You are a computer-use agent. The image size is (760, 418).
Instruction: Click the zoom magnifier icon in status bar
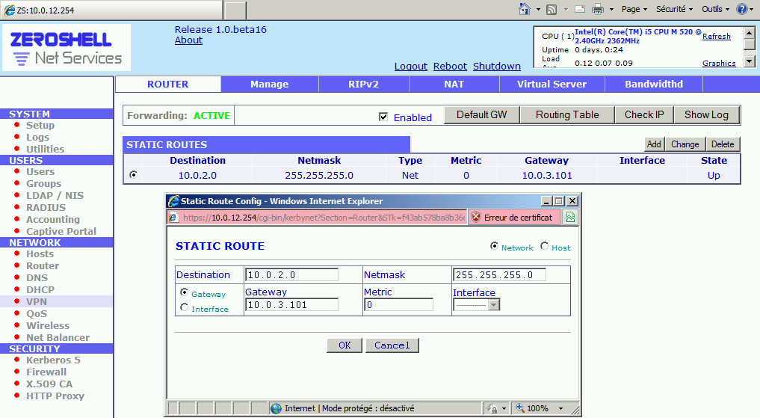pyautogui.click(x=519, y=408)
